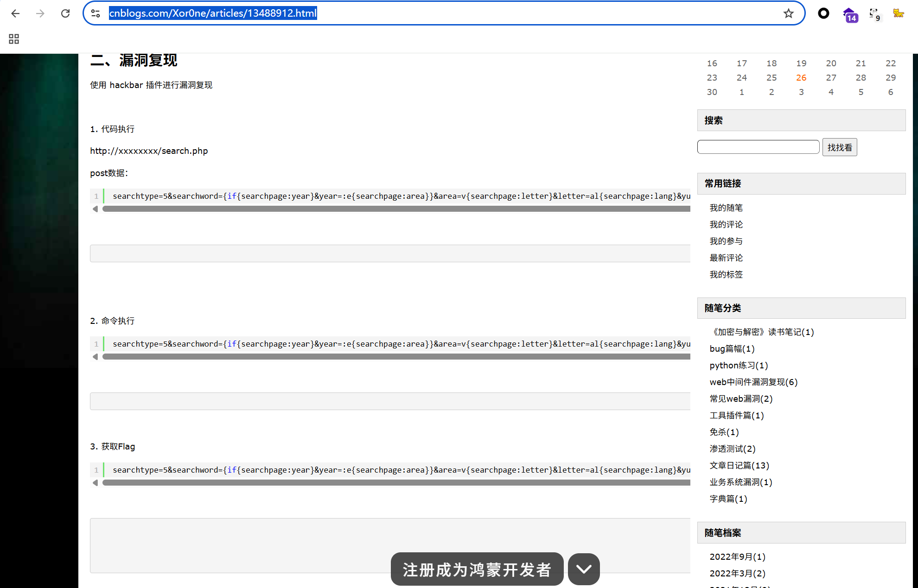The width and height of the screenshot is (918, 588).
Task: Select date 26 in the calendar
Action: coord(801,77)
